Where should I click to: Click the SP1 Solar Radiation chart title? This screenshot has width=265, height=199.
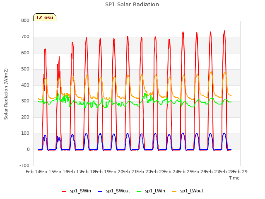pyautogui.click(x=132, y=5)
